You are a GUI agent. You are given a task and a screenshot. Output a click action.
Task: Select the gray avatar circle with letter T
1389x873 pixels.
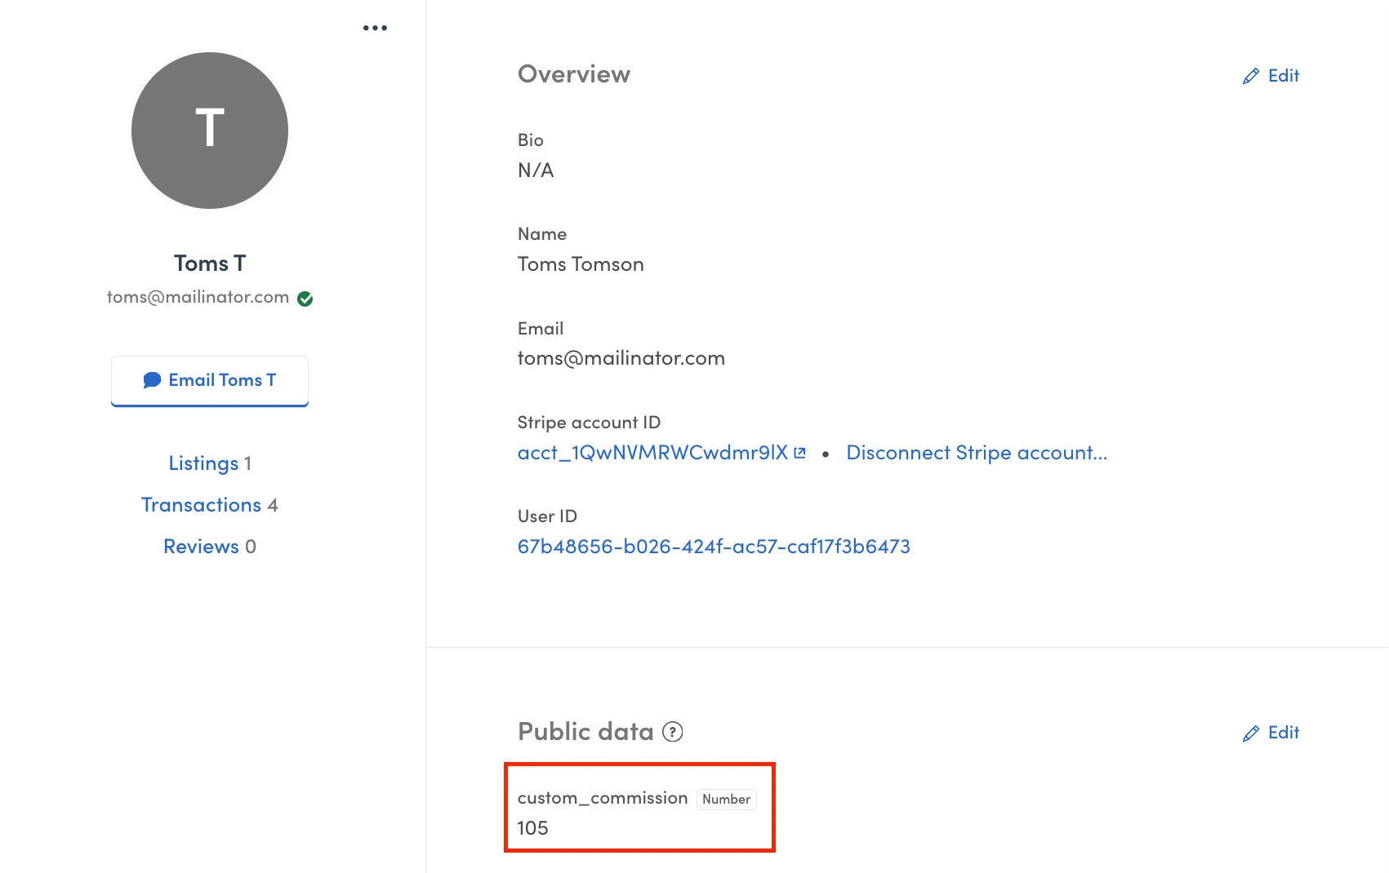pyautogui.click(x=209, y=130)
